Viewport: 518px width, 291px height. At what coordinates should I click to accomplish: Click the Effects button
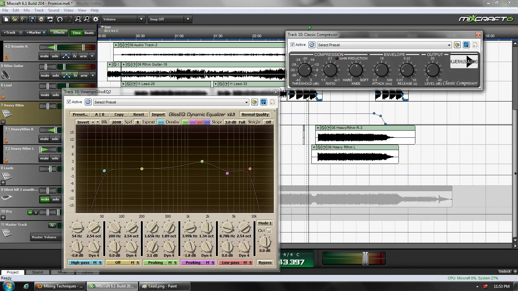[59, 32]
